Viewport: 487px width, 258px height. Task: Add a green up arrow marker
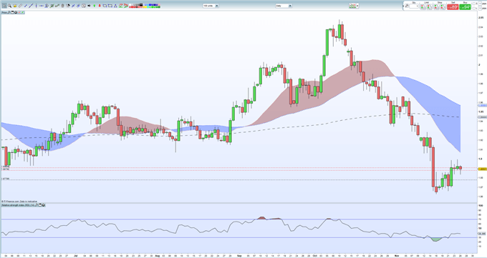pyautogui.click(x=95, y=6)
